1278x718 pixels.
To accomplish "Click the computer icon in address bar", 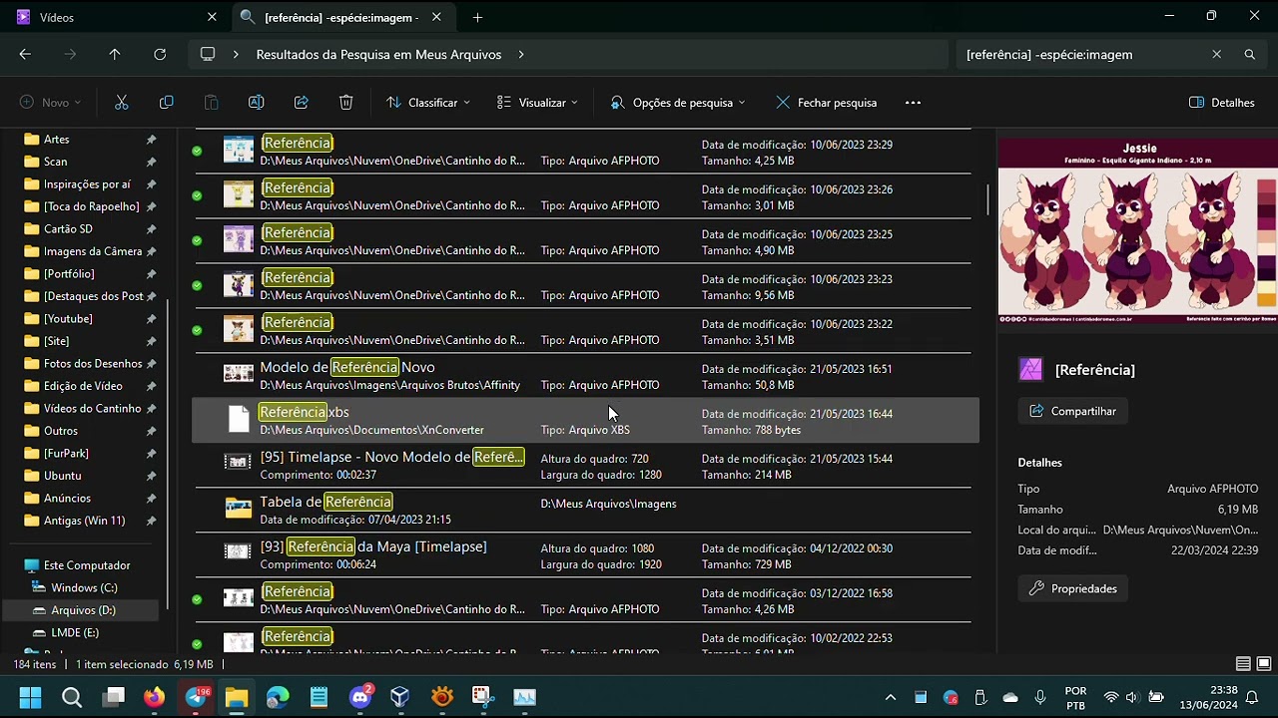I will pos(208,55).
